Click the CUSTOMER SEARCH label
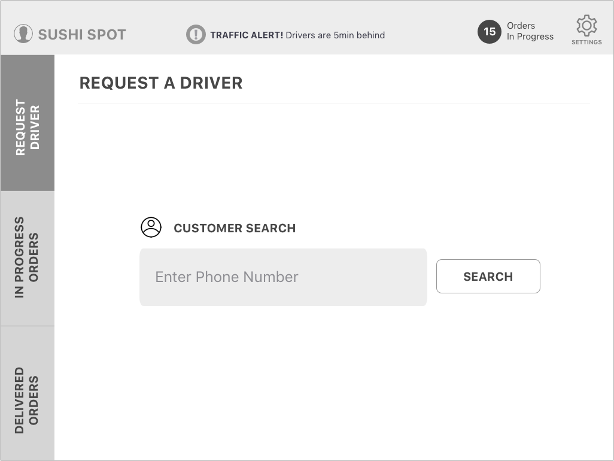The height and width of the screenshot is (461, 614). coord(235,228)
